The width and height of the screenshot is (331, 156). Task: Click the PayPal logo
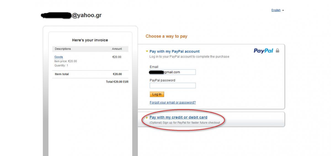pyautogui.click(x=263, y=51)
